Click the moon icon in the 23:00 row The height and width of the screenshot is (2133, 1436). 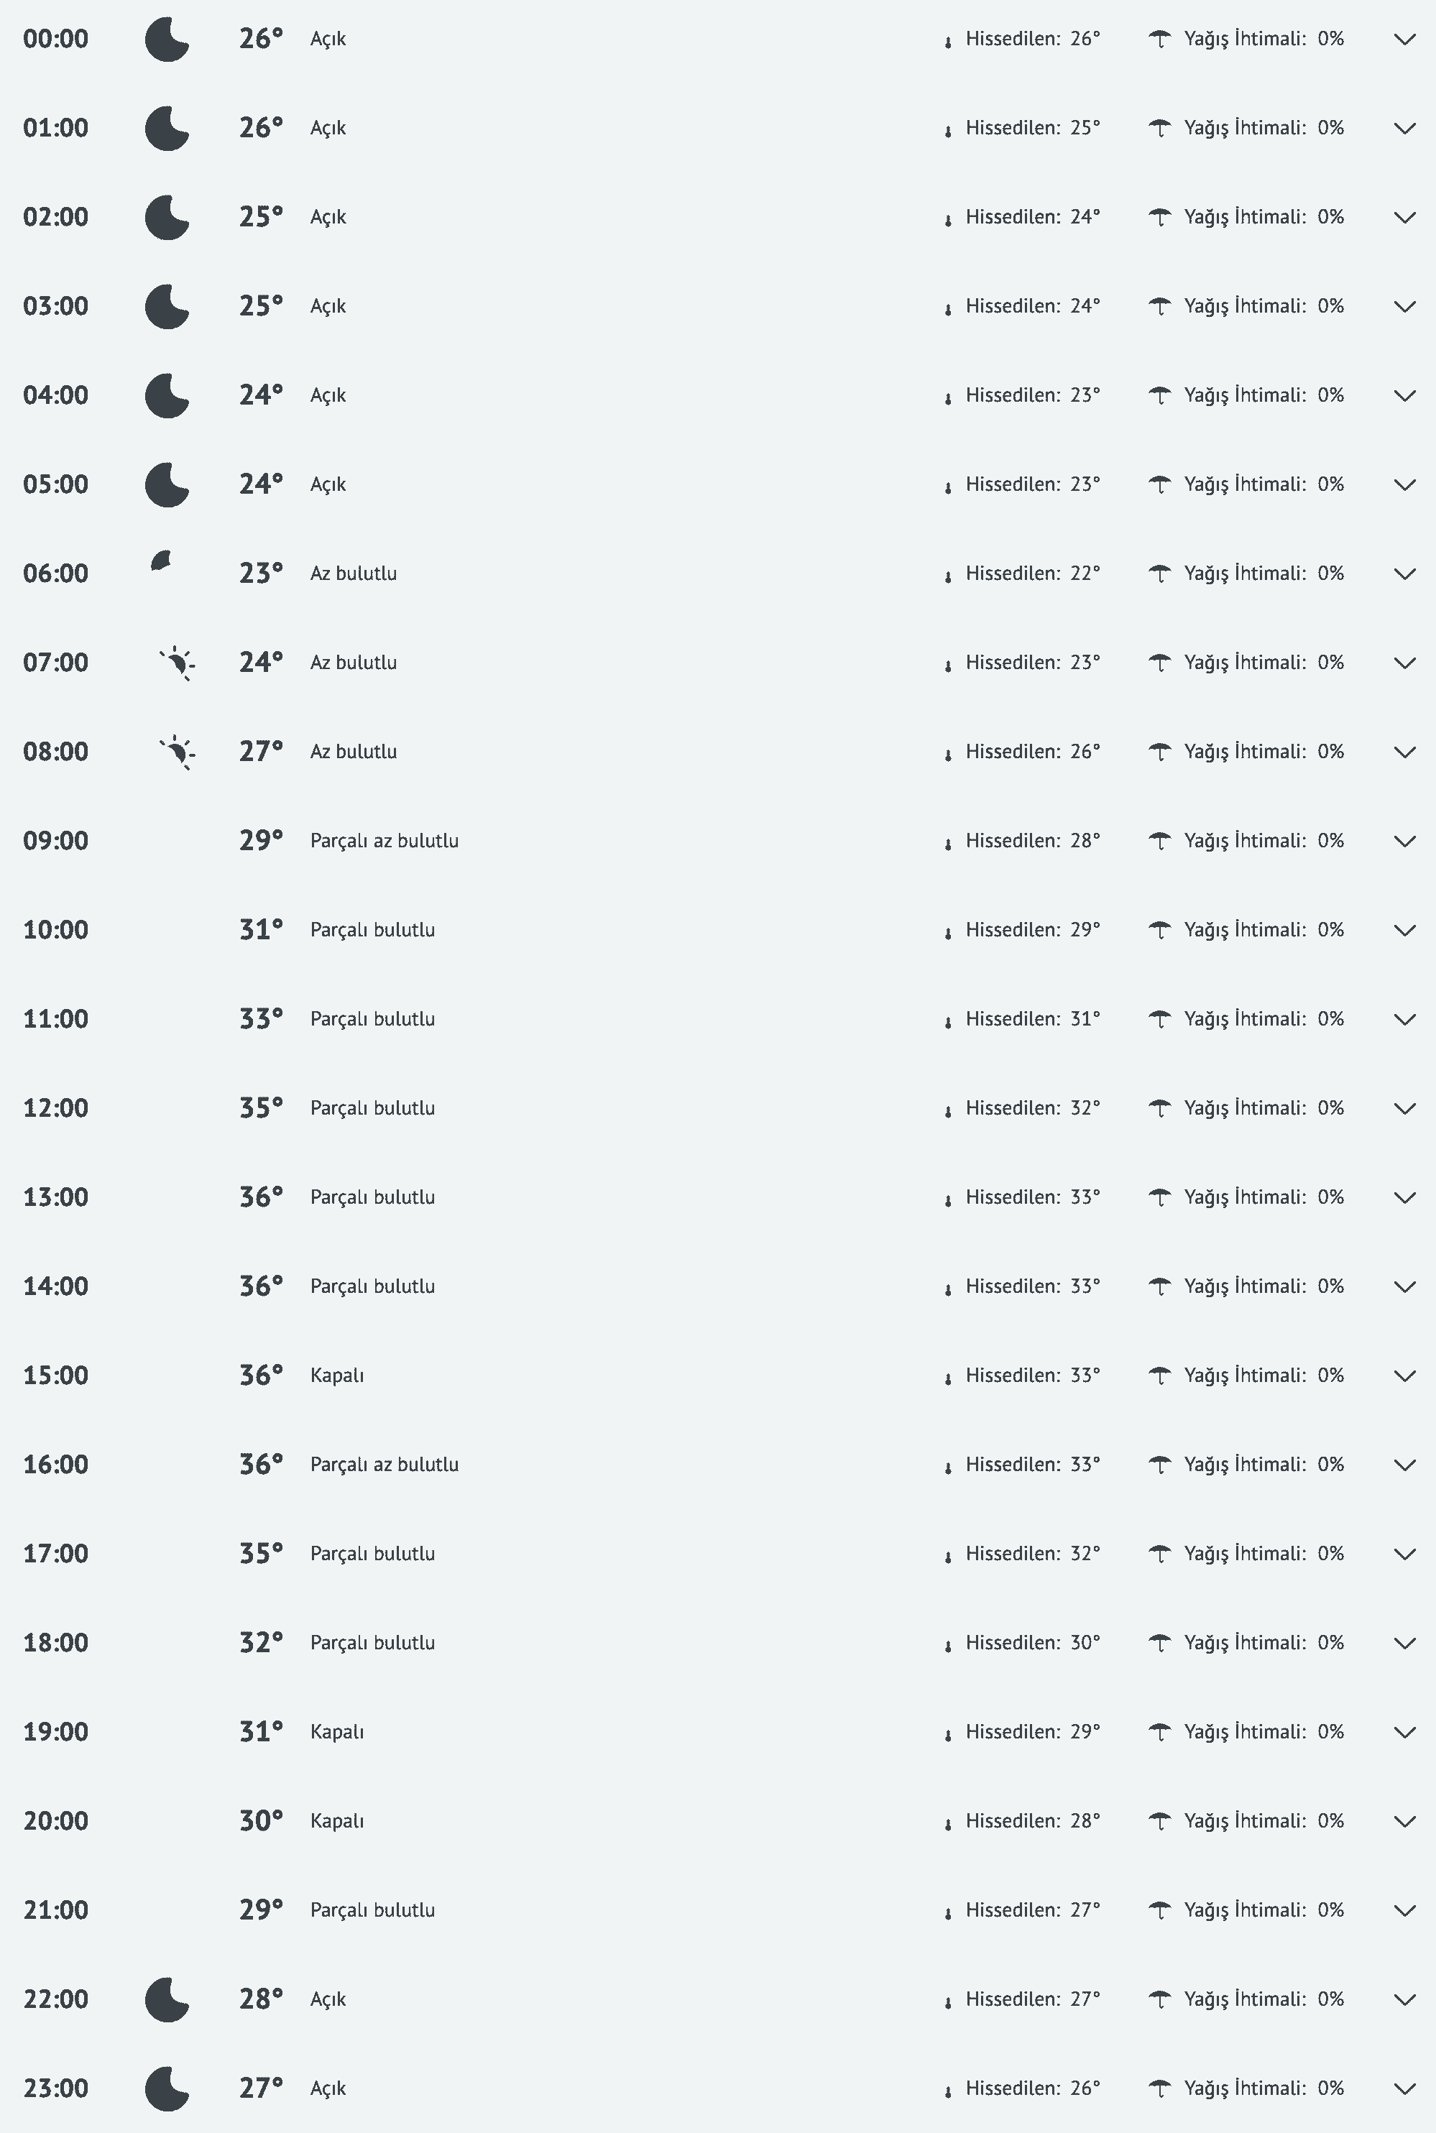(x=167, y=2088)
